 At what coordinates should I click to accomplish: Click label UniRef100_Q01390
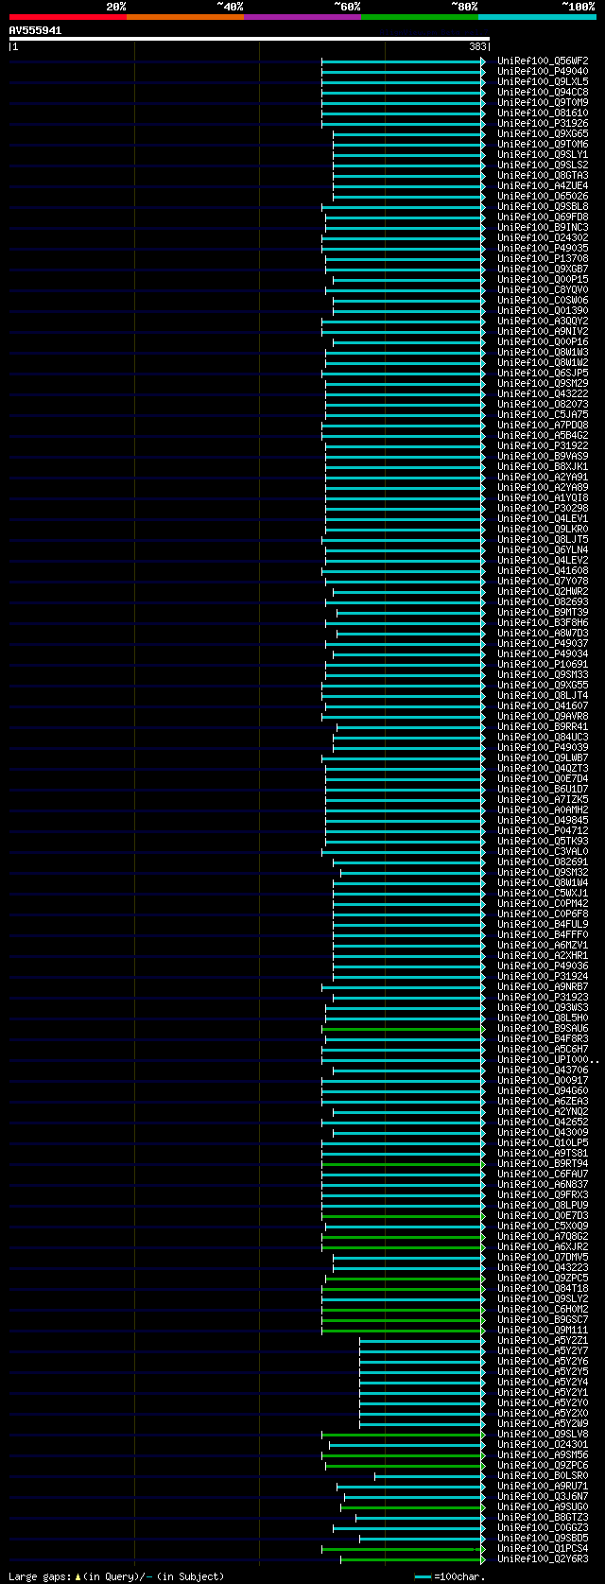pyautogui.click(x=543, y=310)
